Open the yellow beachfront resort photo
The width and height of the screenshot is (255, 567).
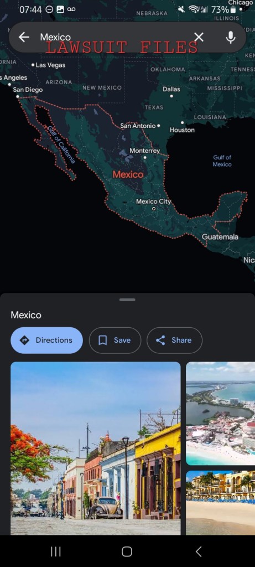(220, 503)
